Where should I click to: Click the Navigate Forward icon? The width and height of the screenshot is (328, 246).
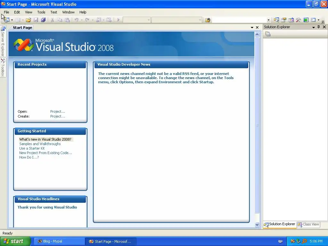point(109,20)
